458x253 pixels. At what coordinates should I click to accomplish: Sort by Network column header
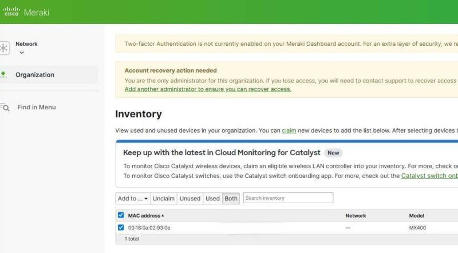[x=356, y=216]
